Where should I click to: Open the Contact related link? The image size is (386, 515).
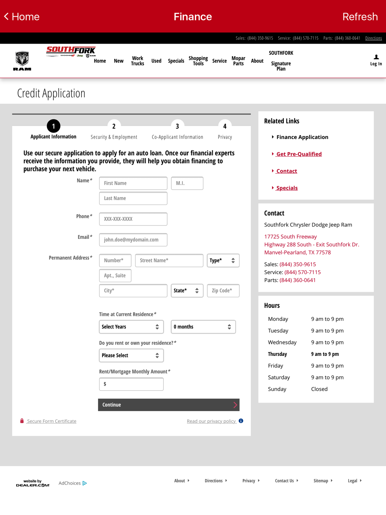click(286, 171)
